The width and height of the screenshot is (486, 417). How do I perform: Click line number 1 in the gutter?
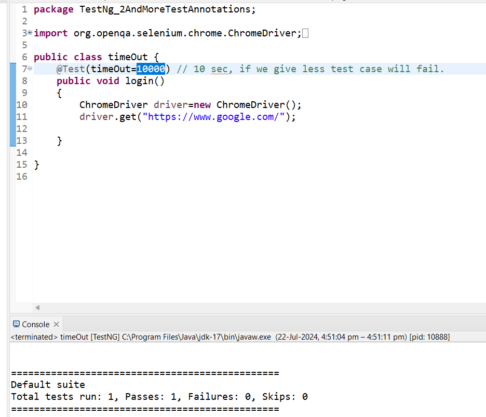click(x=24, y=9)
